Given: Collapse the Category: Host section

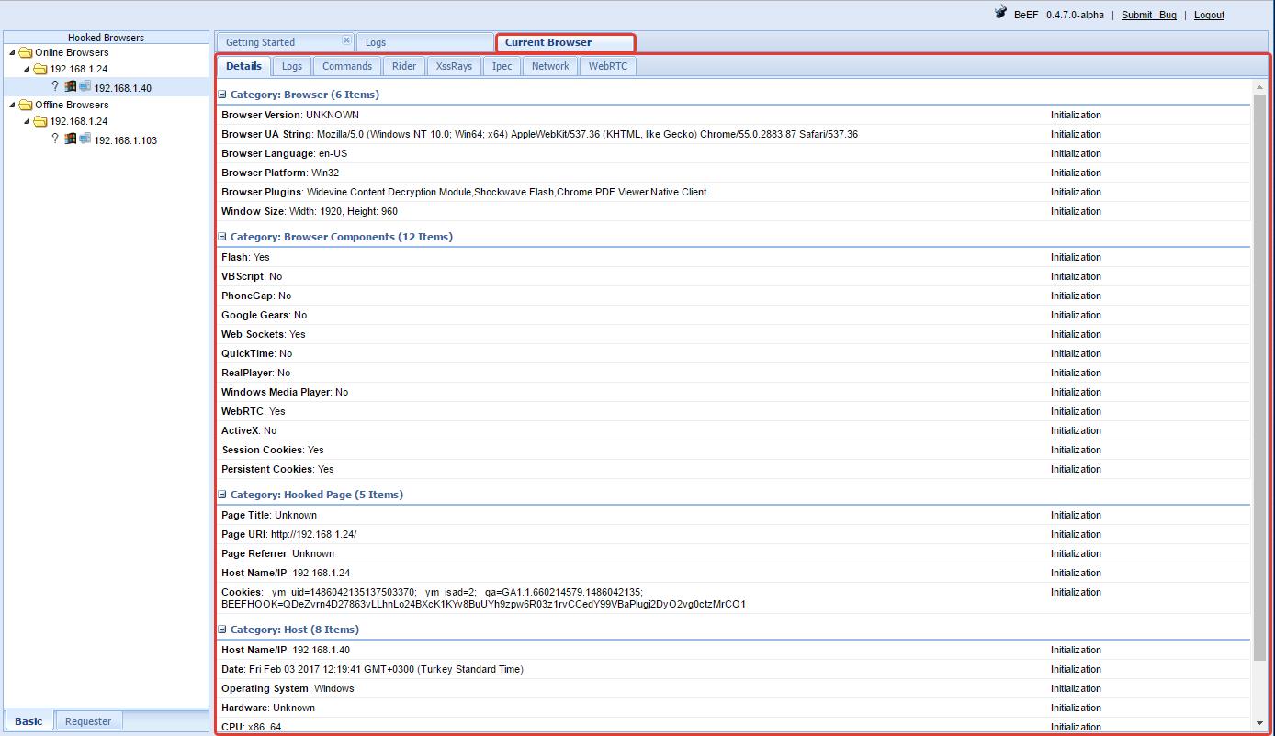Looking at the screenshot, I should coord(220,630).
